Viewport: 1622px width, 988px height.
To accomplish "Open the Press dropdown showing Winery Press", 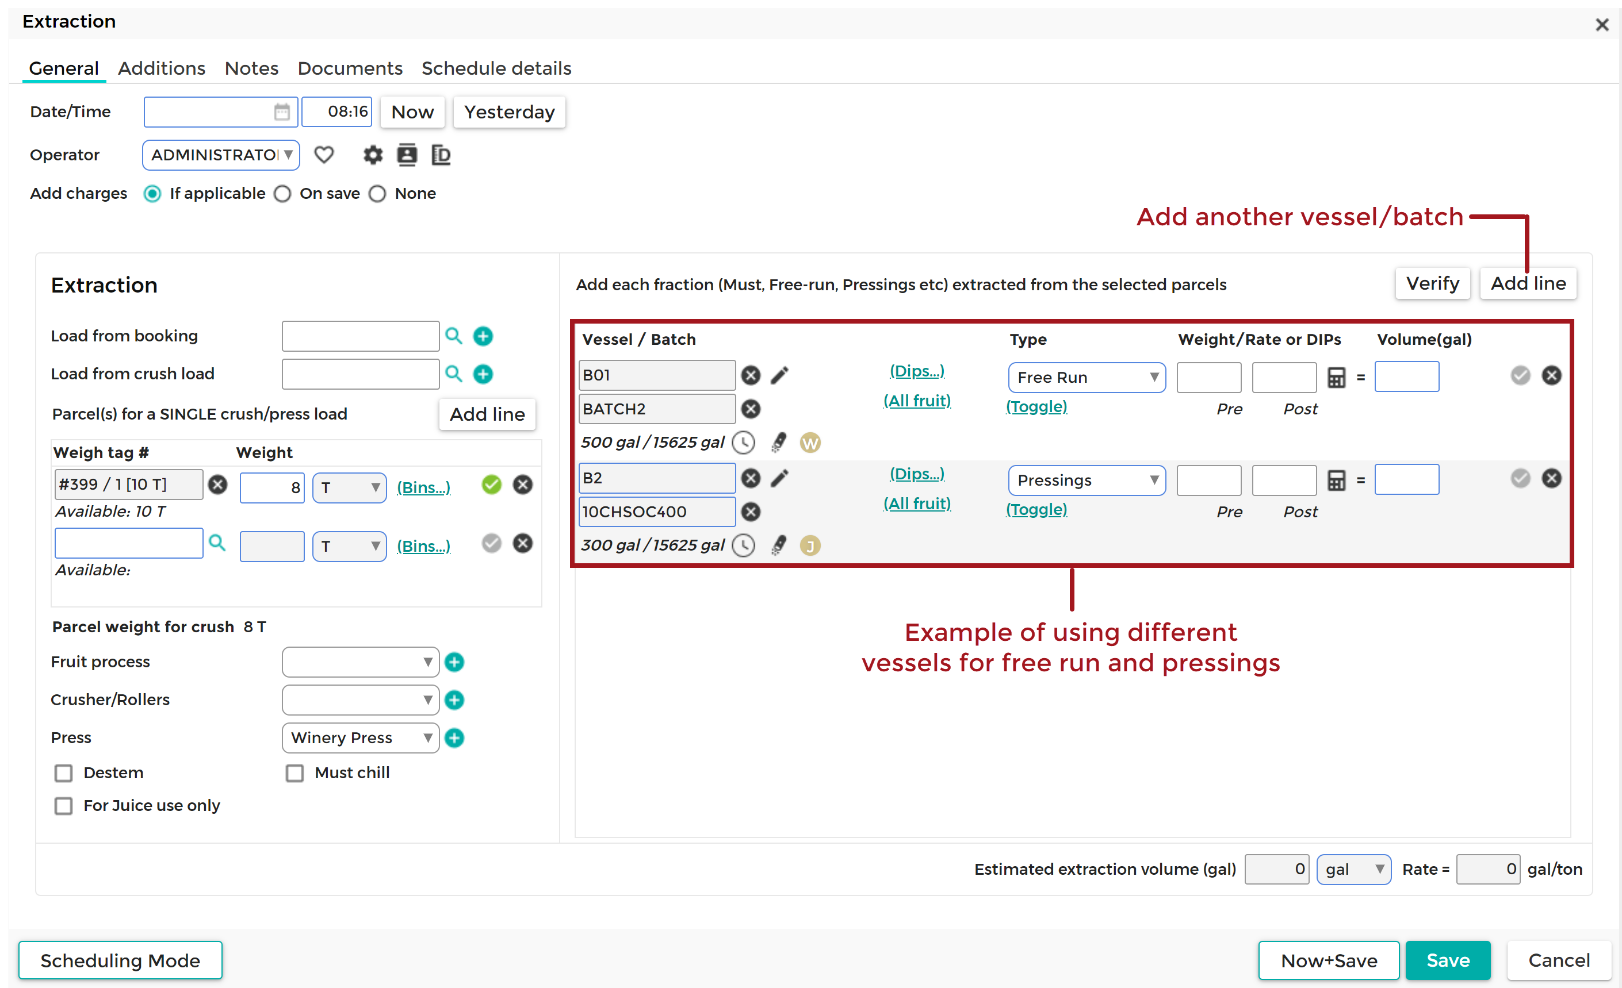I will coord(361,738).
